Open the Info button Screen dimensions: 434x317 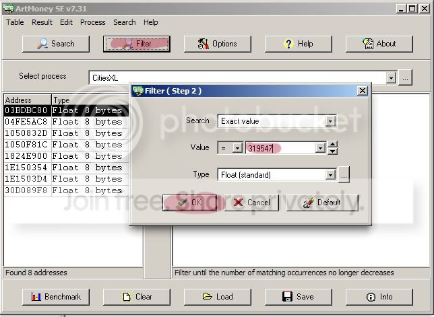click(x=379, y=297)
